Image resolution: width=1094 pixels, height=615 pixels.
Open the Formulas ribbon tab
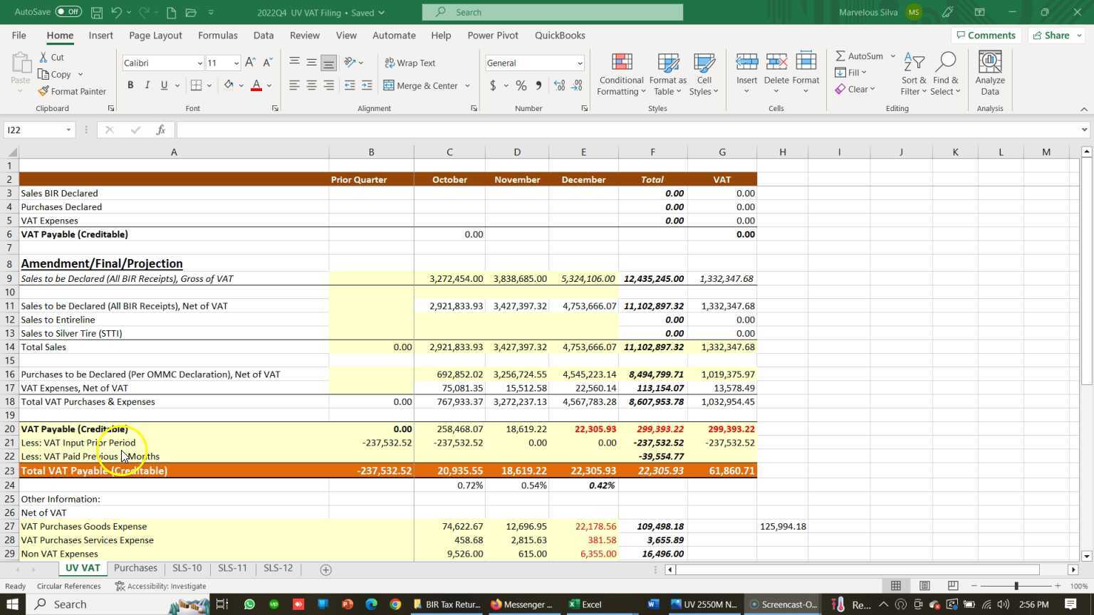[217, 35]
